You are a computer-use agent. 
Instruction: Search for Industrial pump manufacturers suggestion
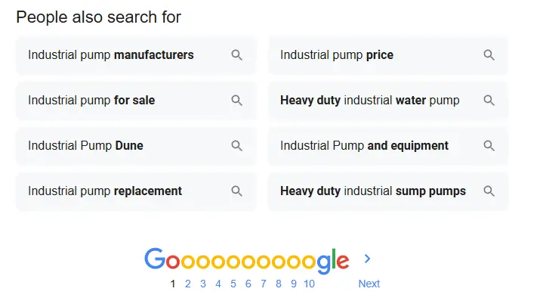click(x=111, y=55)
